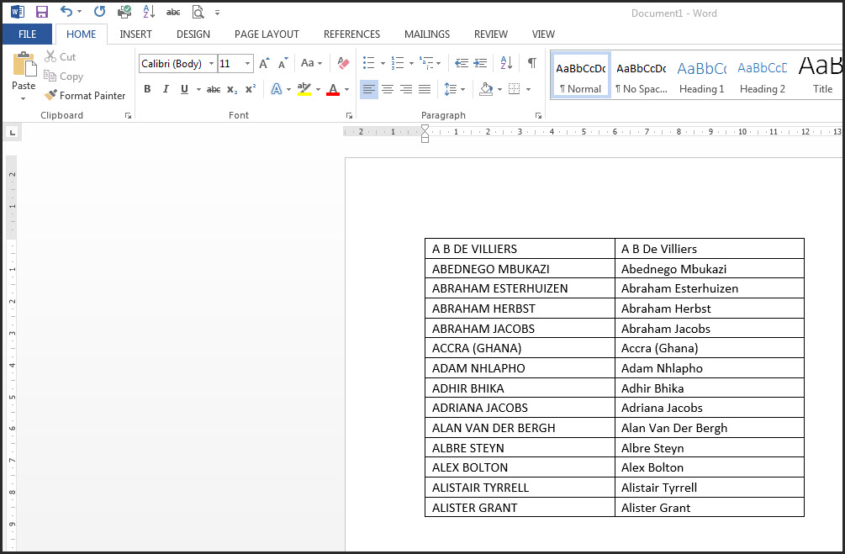Sort the selection alphabetically in Paragraph group

tap(506, 63)
